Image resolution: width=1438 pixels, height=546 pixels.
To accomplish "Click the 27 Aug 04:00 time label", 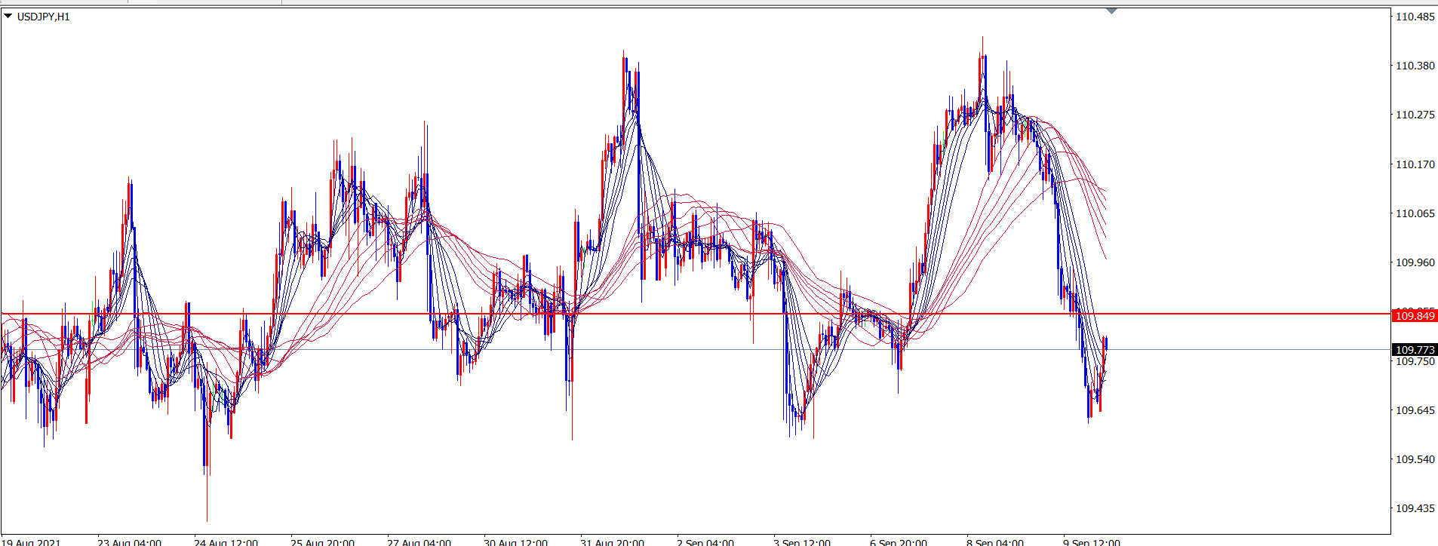I will (x=419, y=541).
